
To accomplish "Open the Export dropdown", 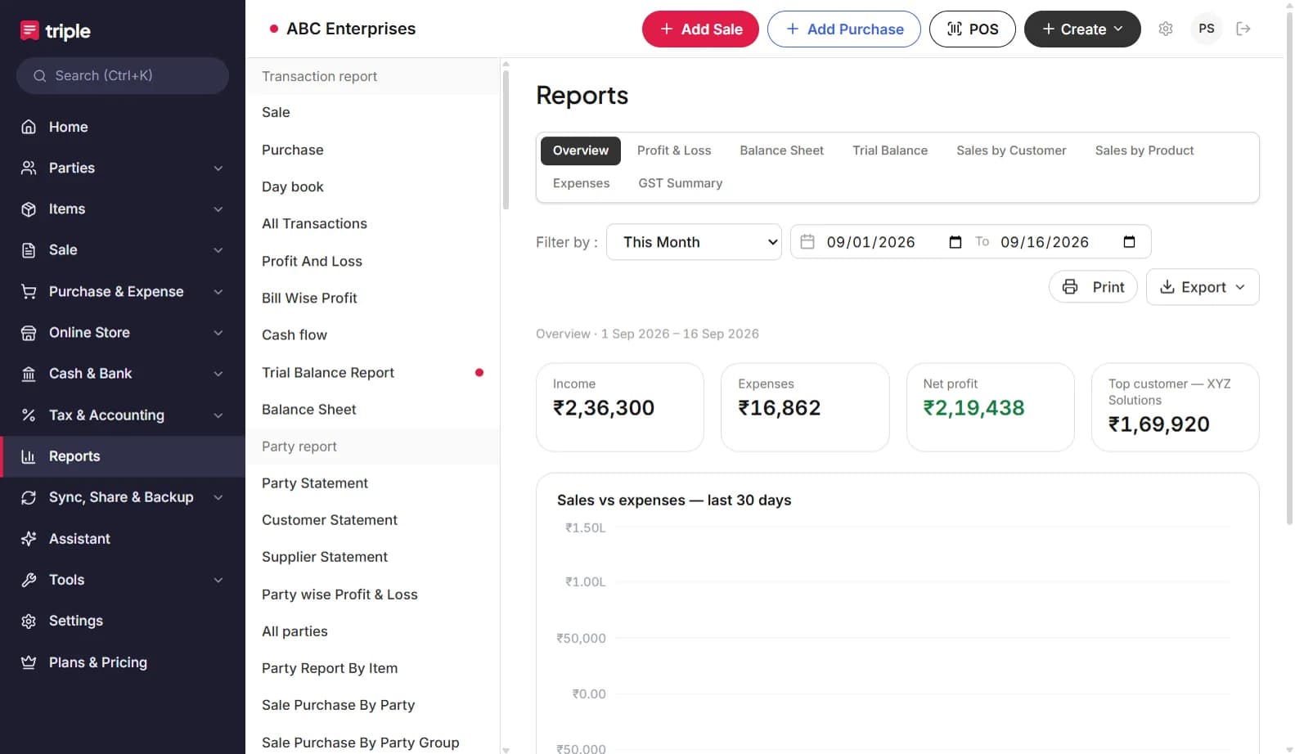I will pyautogui.click(x=1203, y=287).
